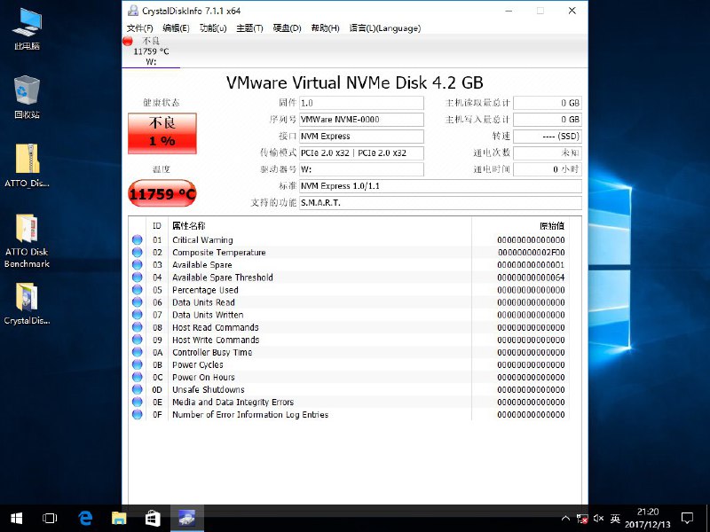Open the 帮助(H) menu

tap(325, 28)
